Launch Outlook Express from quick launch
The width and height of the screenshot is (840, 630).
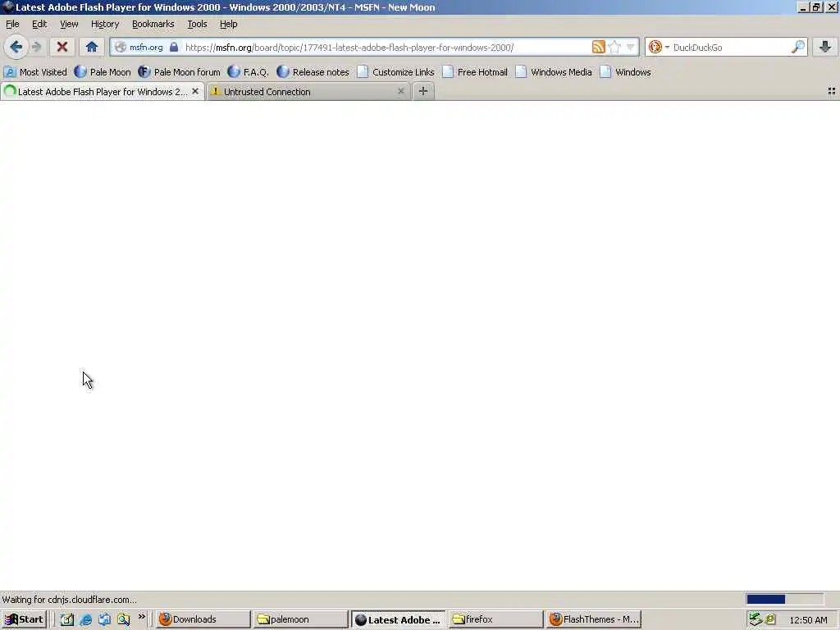[104, 619]
